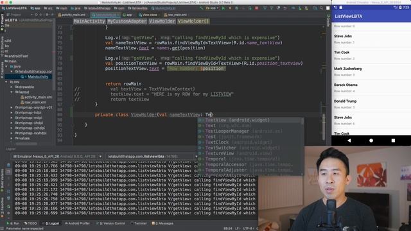Click ListViewLBTA breadcrumb in navigation bar
The height and width of the screenshot is (231, 411).
point(14,8)
